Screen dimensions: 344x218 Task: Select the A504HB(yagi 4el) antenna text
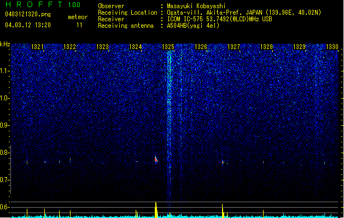pos(193,26)
